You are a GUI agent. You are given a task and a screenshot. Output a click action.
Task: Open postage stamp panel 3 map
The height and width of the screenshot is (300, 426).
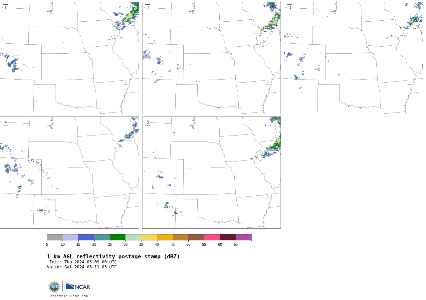coord(353,58)
